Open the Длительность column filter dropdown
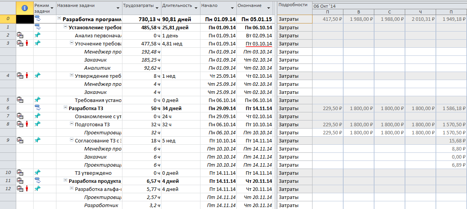This screenshot has height=209, width=467. pyautogui.click(x=197, y=8)
